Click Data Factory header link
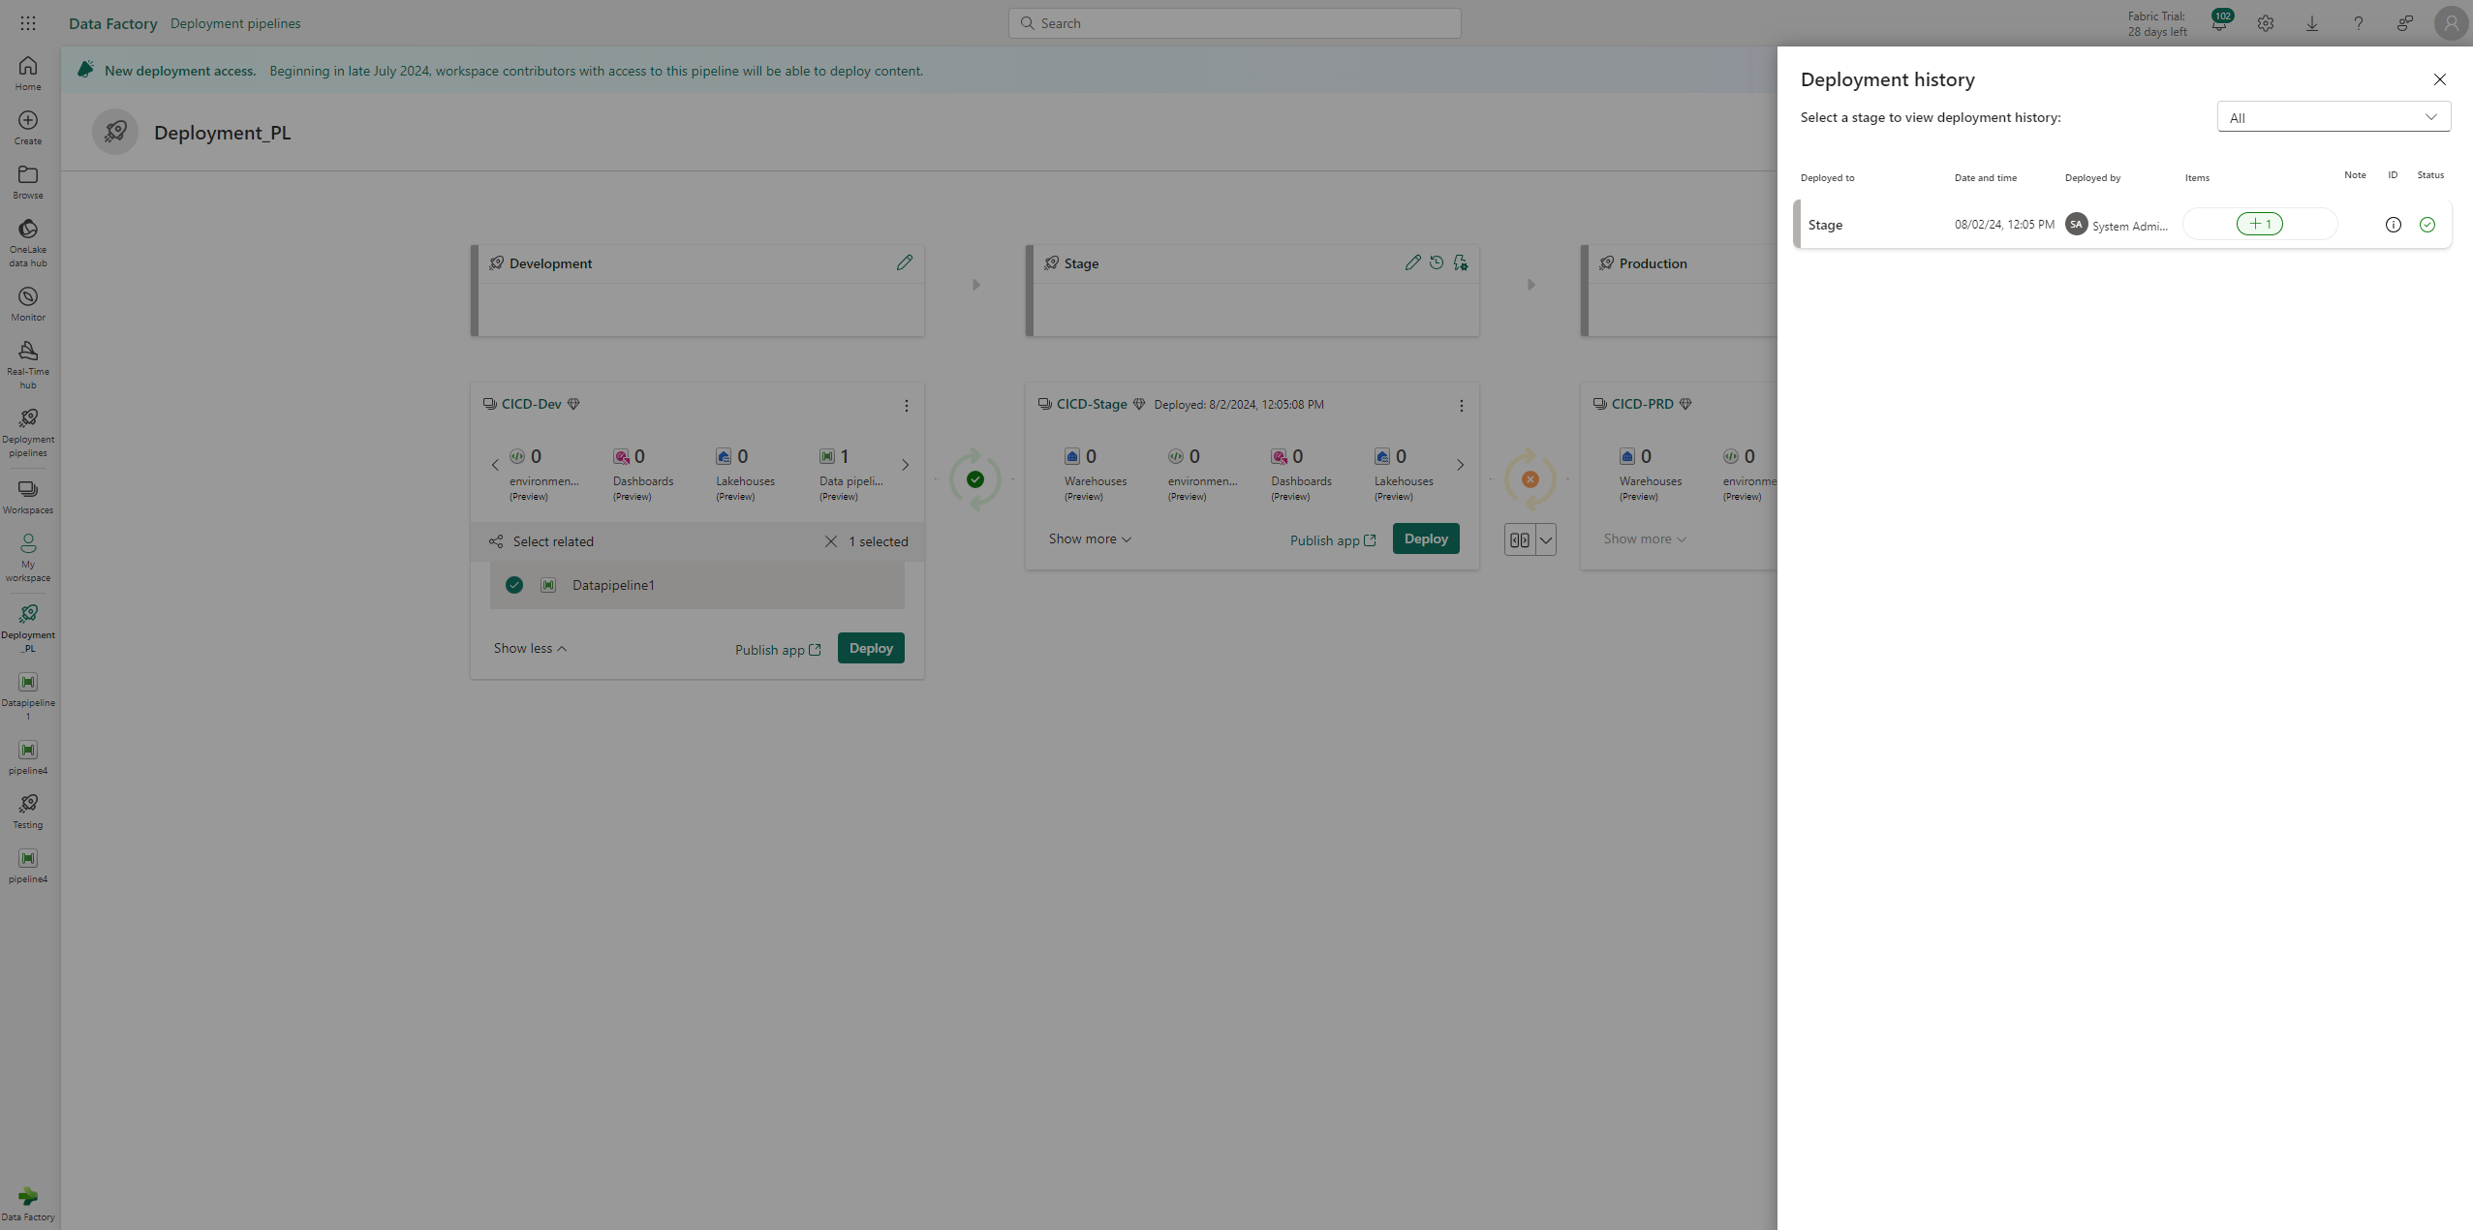Viewport: 2473px width, 1230px height. (x=113, y=23)
